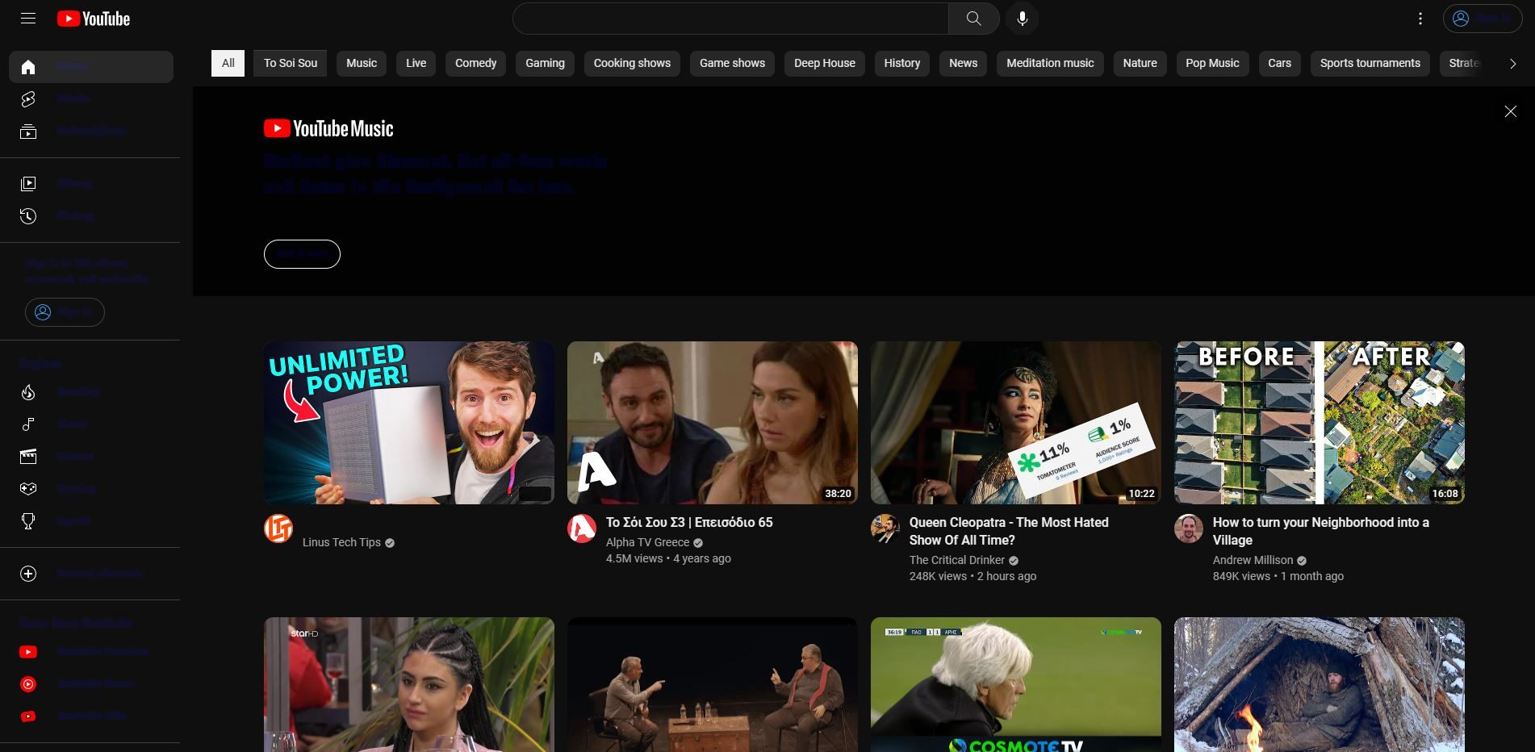
Task: Open the Library sidebar icon
Action: (x=28, y=184)
